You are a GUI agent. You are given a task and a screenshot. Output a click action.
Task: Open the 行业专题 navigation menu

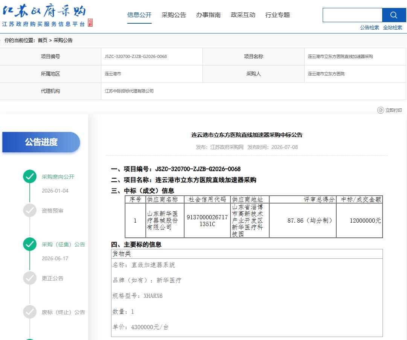(x=277, y=15)
